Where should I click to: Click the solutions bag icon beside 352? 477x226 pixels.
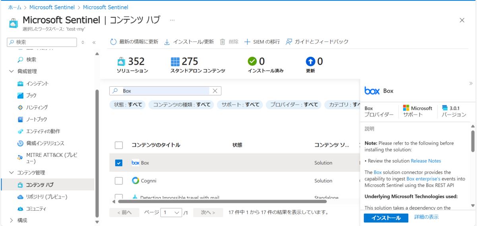pyautogui.click(x=121, y=62)
